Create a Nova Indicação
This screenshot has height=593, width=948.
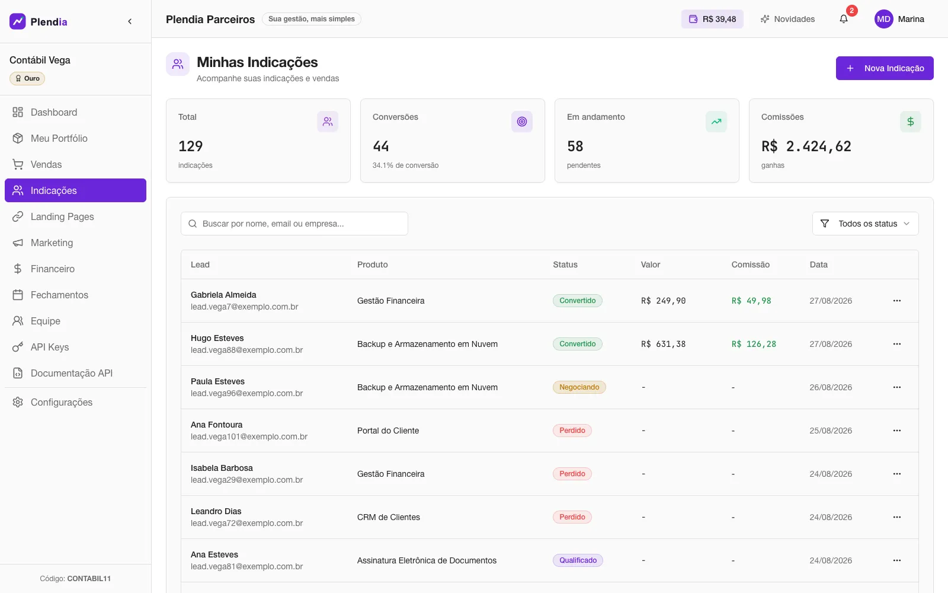click(885, 68)
